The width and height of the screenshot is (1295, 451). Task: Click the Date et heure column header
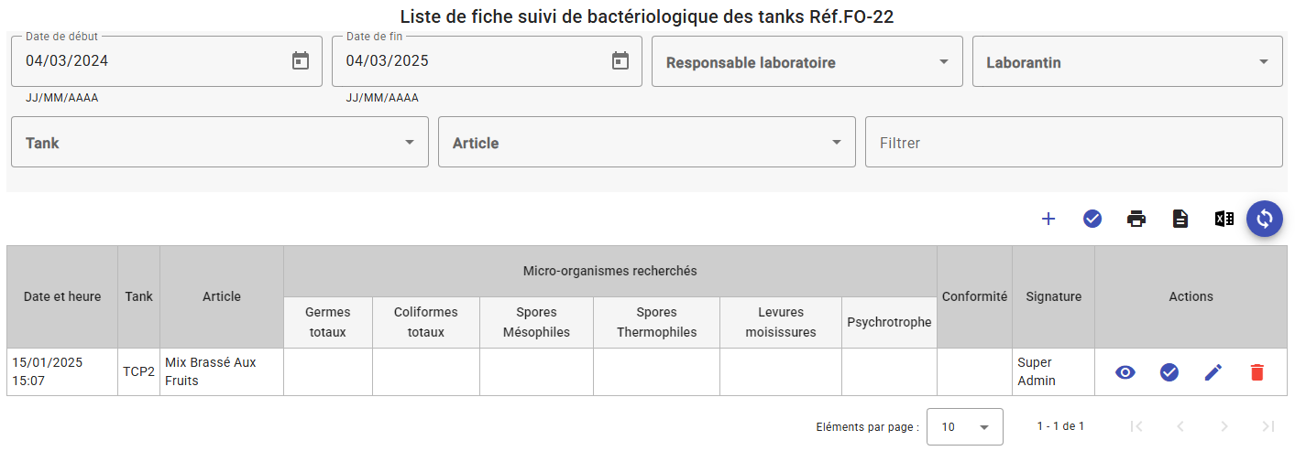click(62, 296)
